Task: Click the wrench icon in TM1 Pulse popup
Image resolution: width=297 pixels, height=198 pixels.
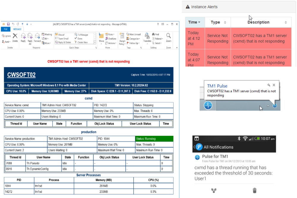Action: pos(269,85)
